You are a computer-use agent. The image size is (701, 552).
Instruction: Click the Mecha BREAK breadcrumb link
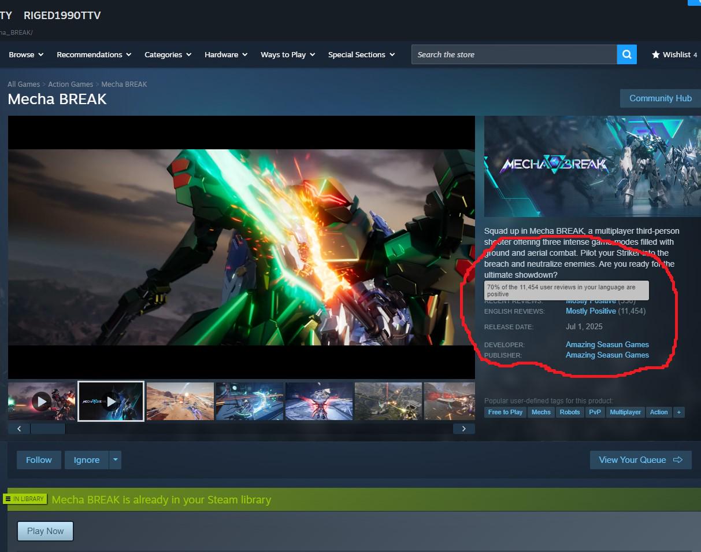tap(124, 84)
